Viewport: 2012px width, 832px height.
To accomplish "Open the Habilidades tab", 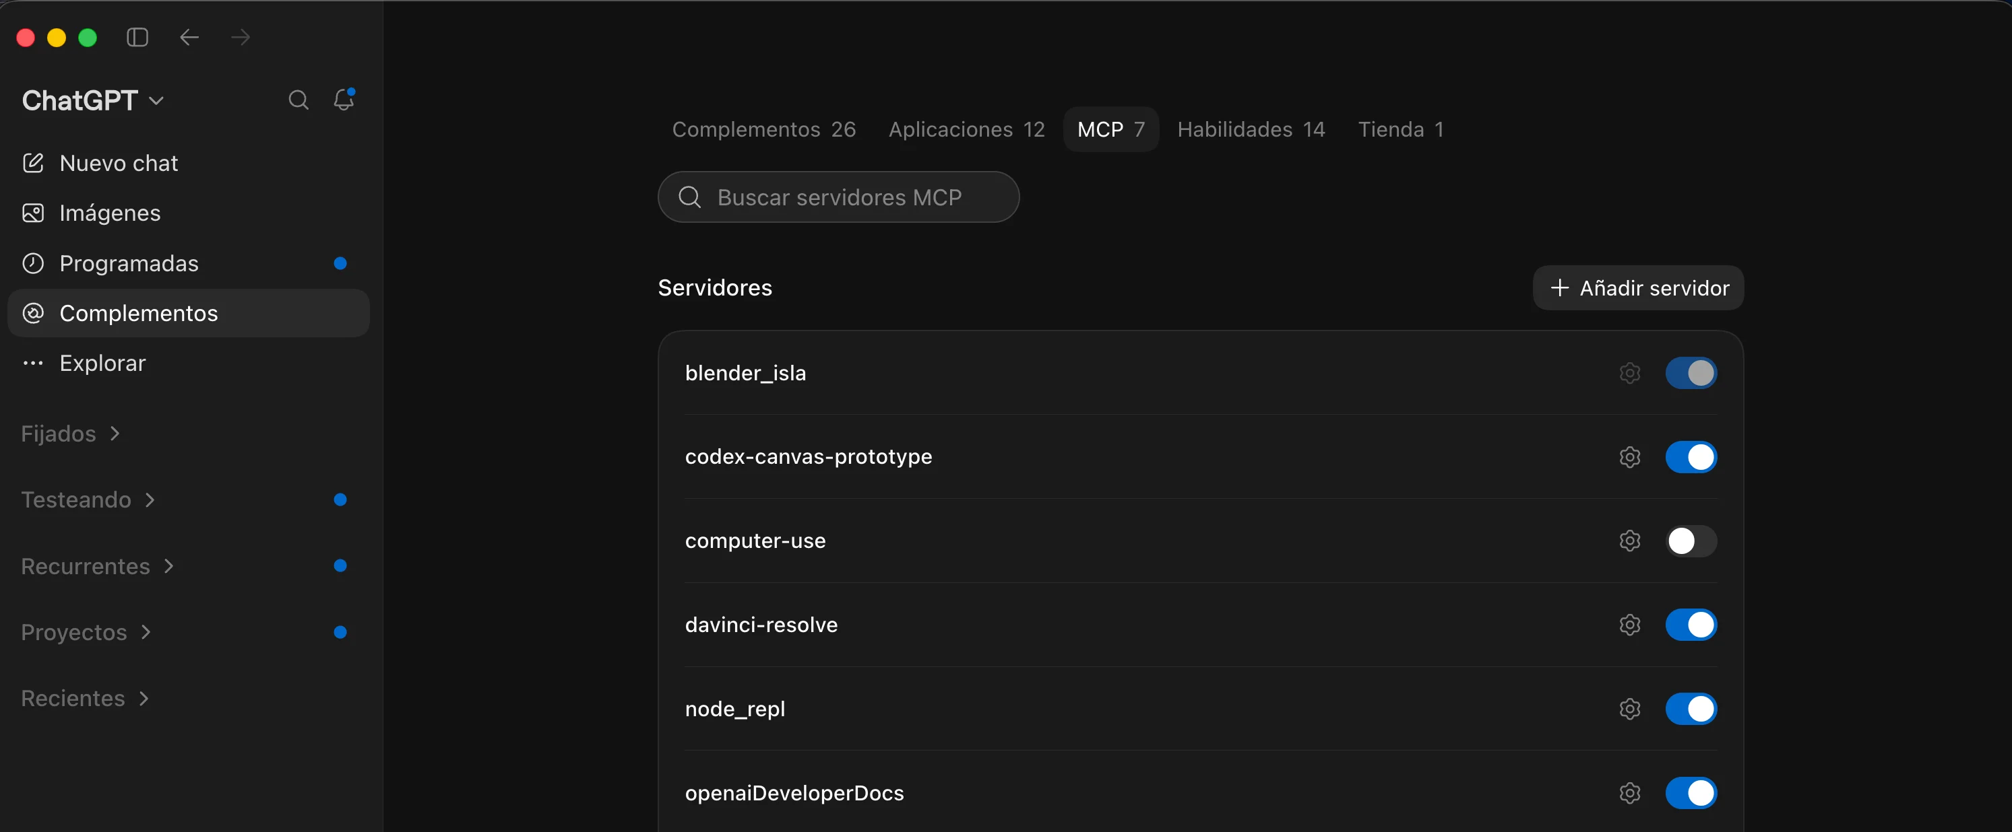I will pos(1251,129).
